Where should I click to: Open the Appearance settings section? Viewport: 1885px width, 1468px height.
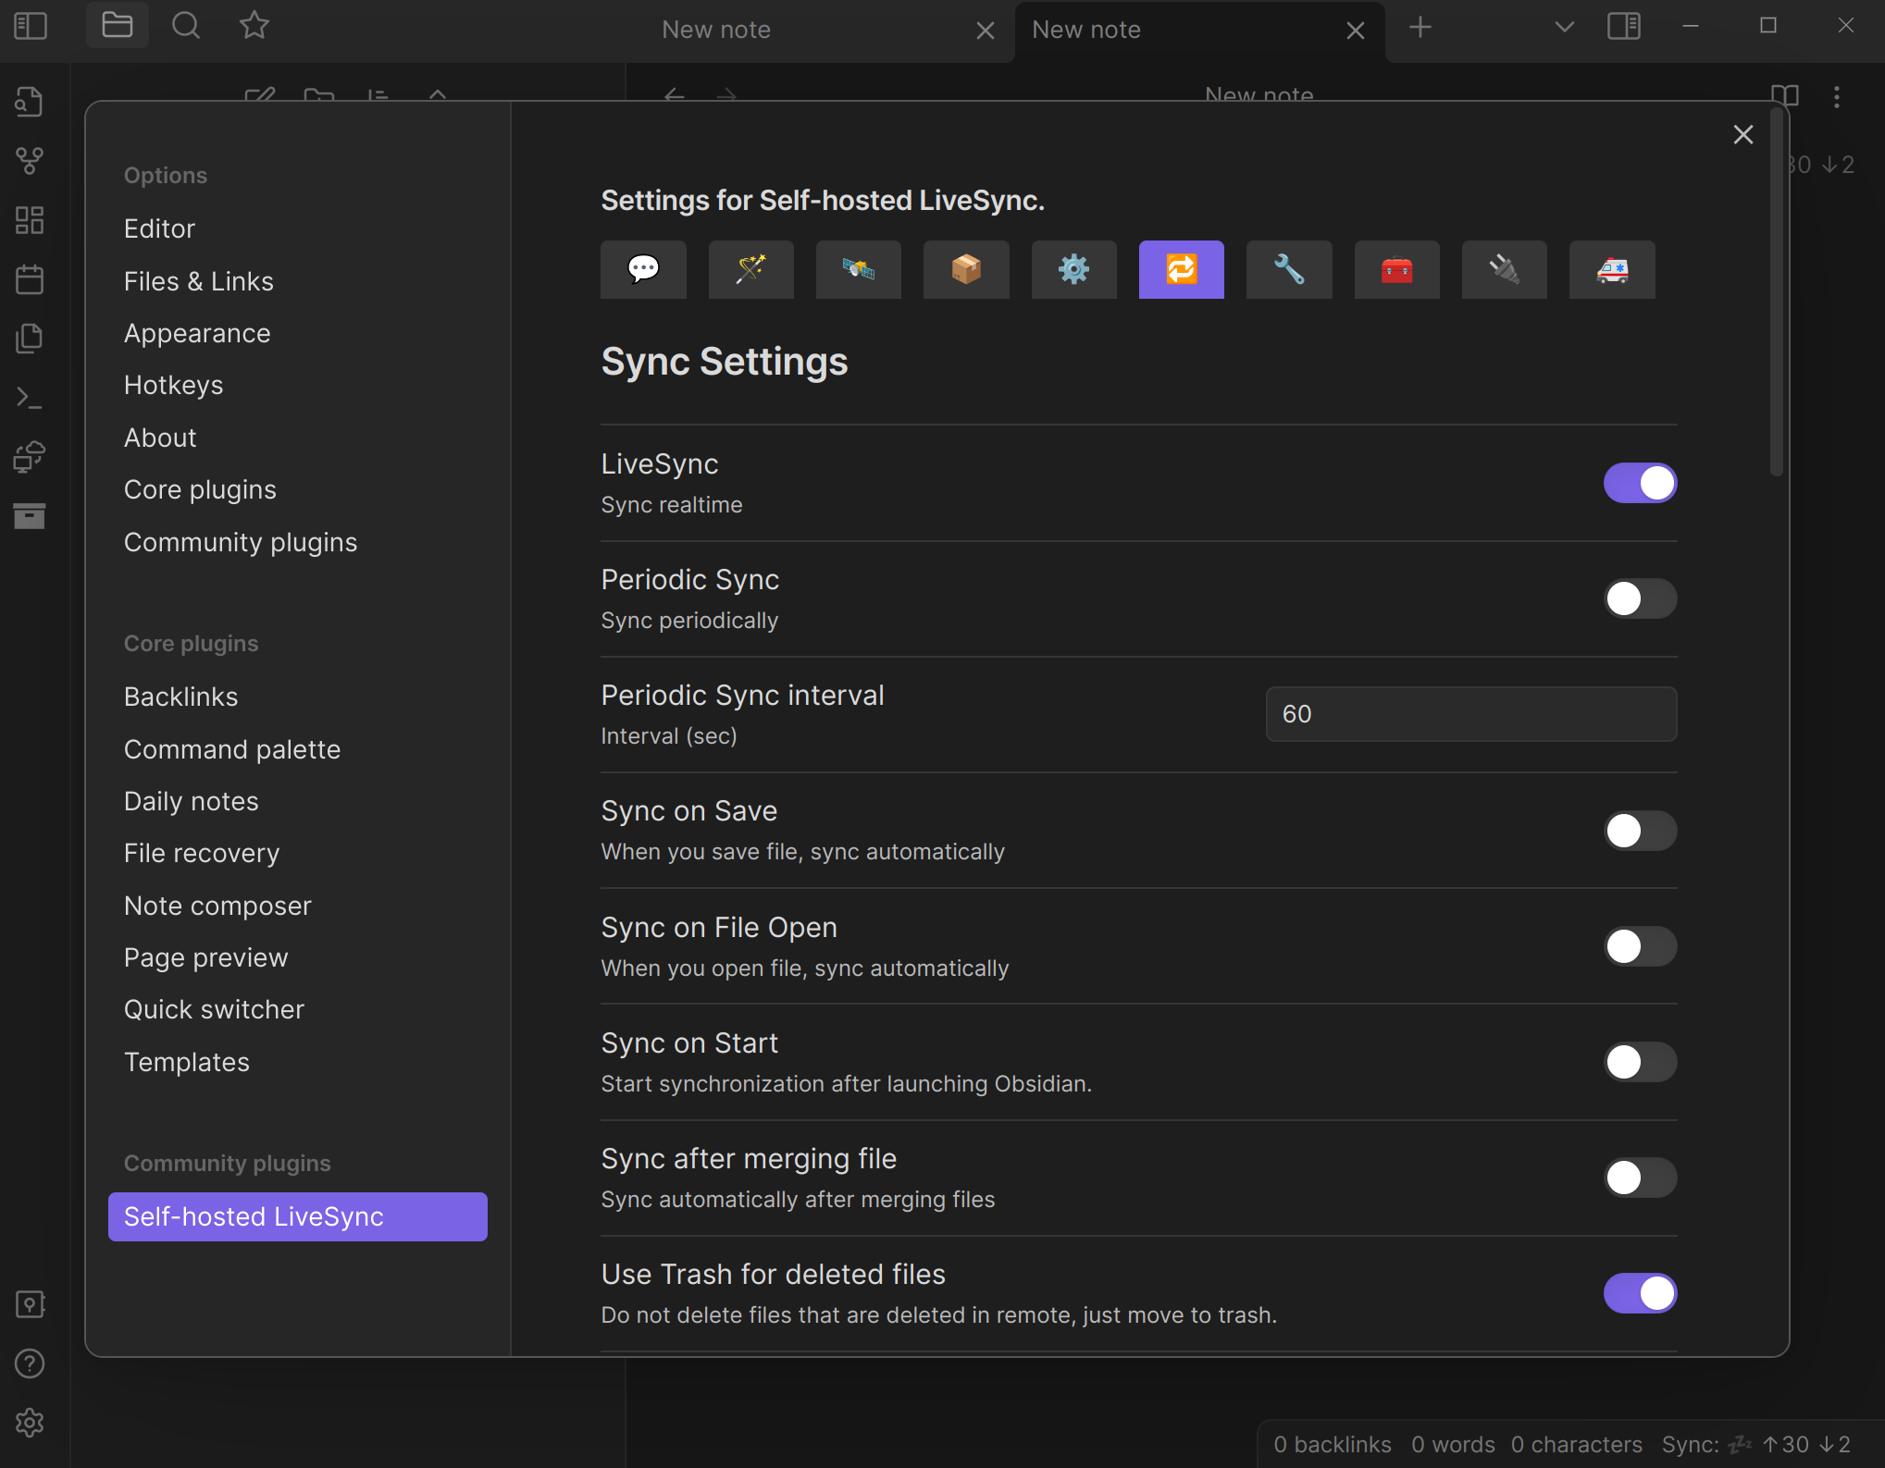pyautogui.click(x=197, y=333)
